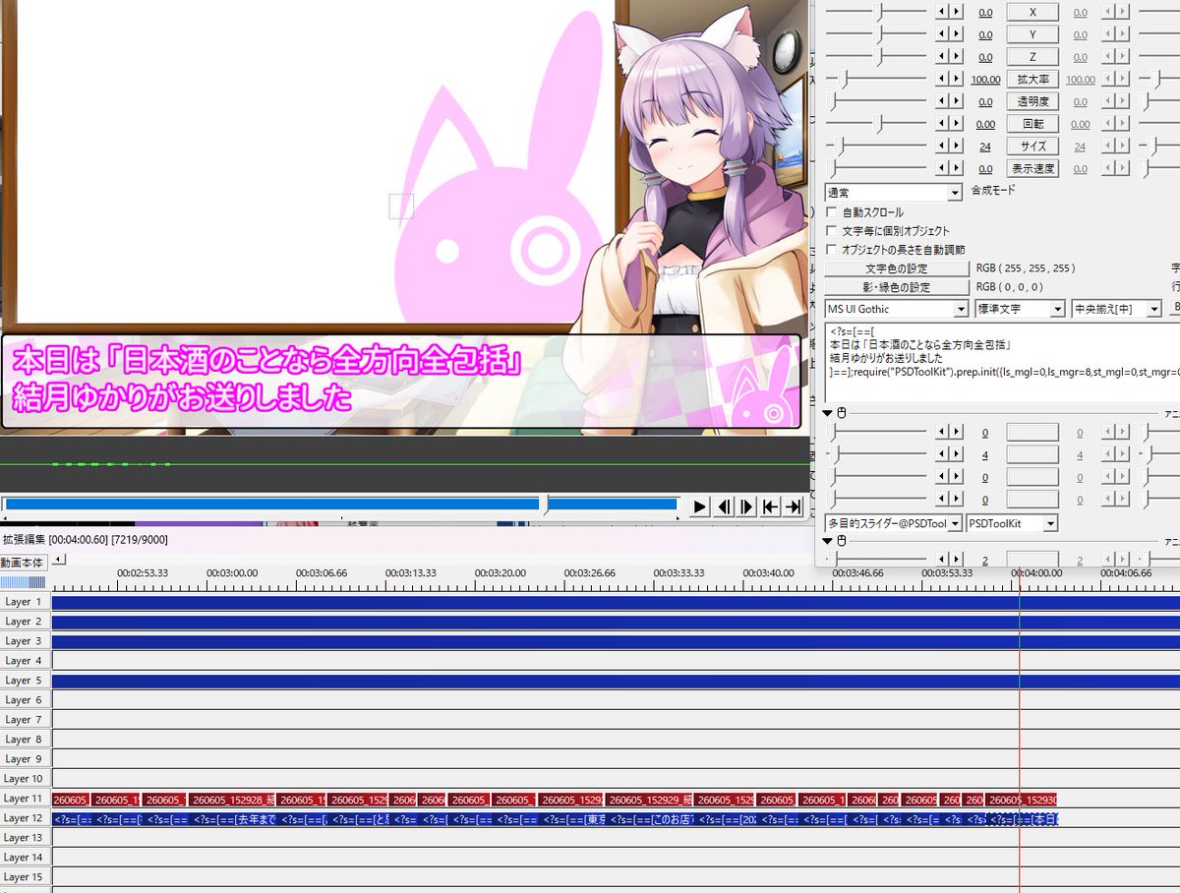1180x893 pixels.
Task: Click the 回転 button
Action: (1032, 124)
